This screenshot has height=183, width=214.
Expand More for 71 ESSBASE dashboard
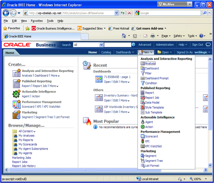click(125, 82)
